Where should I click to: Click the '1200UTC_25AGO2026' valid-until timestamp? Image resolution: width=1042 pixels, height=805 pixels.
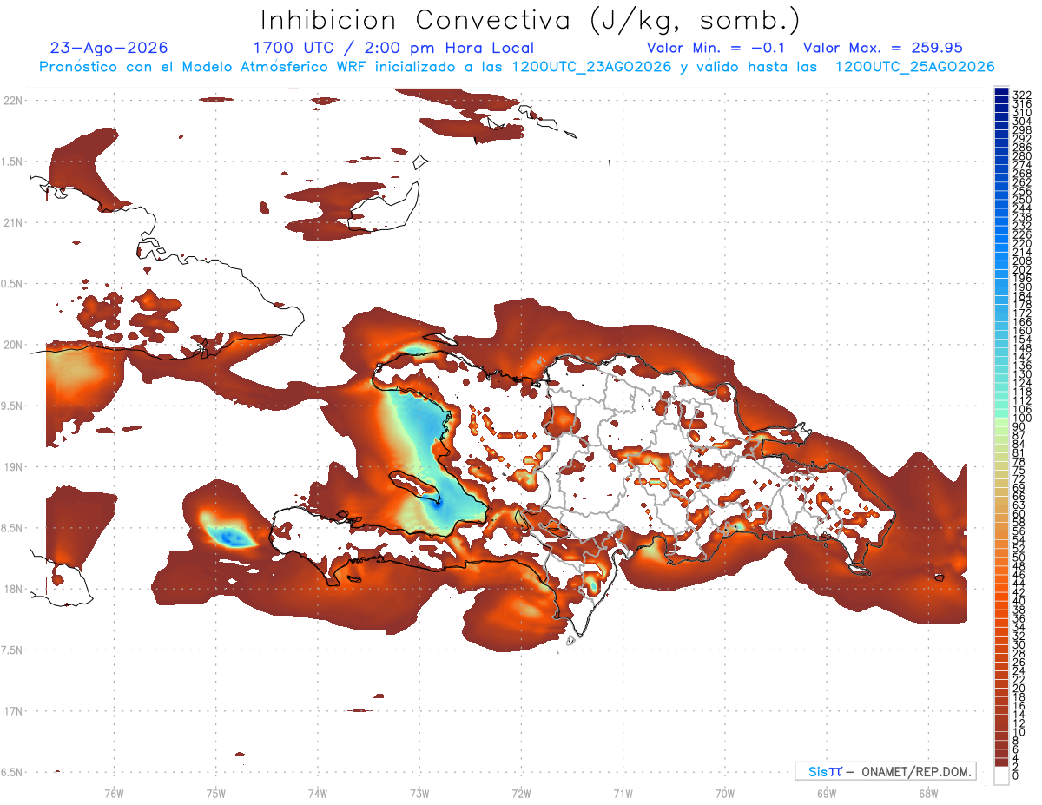pyautogui.click(x=914, y=67)
